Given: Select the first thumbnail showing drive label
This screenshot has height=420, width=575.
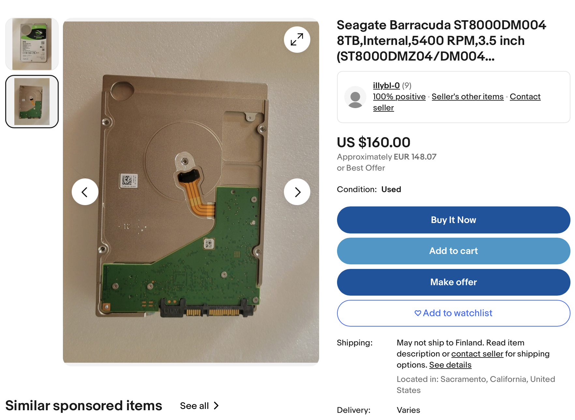Looking at the screenshot, I should point(32,44).
